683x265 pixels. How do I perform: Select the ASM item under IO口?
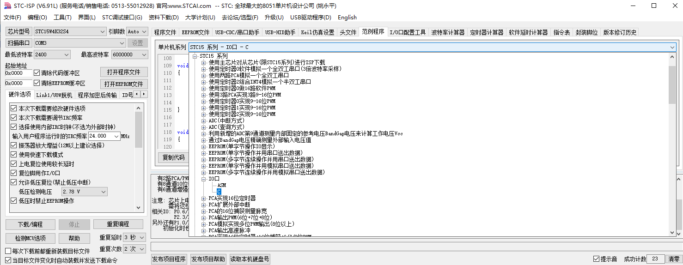tap(221, 185)
